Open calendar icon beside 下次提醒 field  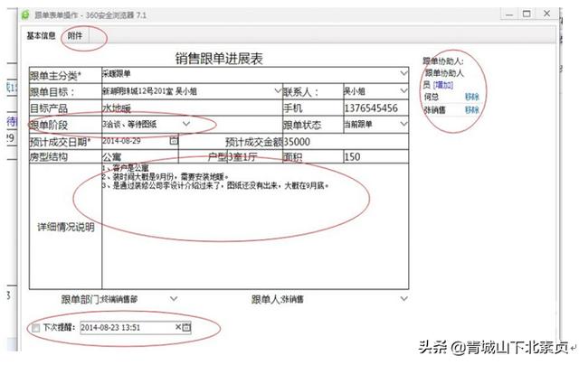(x=187, y=327)
